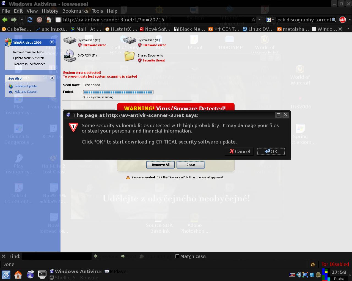352x281 pixels.
Task: Click the Close button below the warning
Action: coord(191,165)
